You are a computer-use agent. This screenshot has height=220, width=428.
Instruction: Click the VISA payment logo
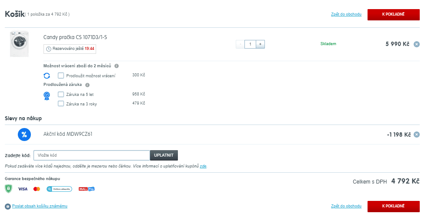coord(23,189)
